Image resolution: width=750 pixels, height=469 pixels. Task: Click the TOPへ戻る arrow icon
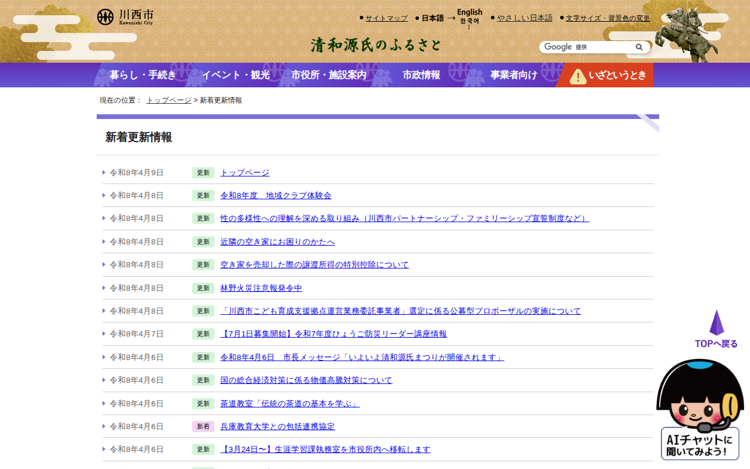716,323
